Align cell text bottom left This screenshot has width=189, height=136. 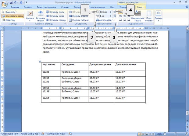click(x=120, y=20)
